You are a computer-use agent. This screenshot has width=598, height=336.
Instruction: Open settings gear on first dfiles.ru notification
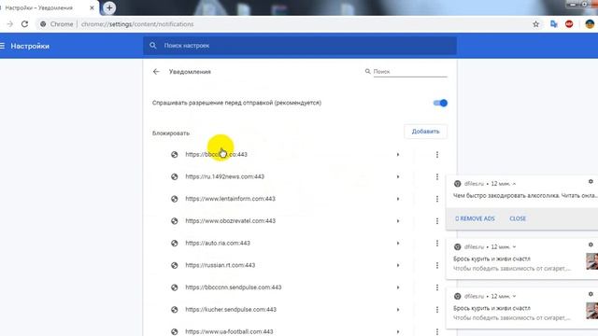591,182
